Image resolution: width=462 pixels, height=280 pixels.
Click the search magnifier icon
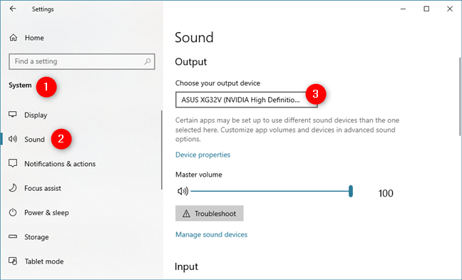(148, 61)
